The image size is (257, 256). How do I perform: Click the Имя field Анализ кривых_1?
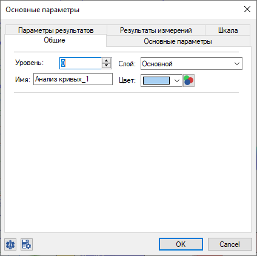coord(73,79)
